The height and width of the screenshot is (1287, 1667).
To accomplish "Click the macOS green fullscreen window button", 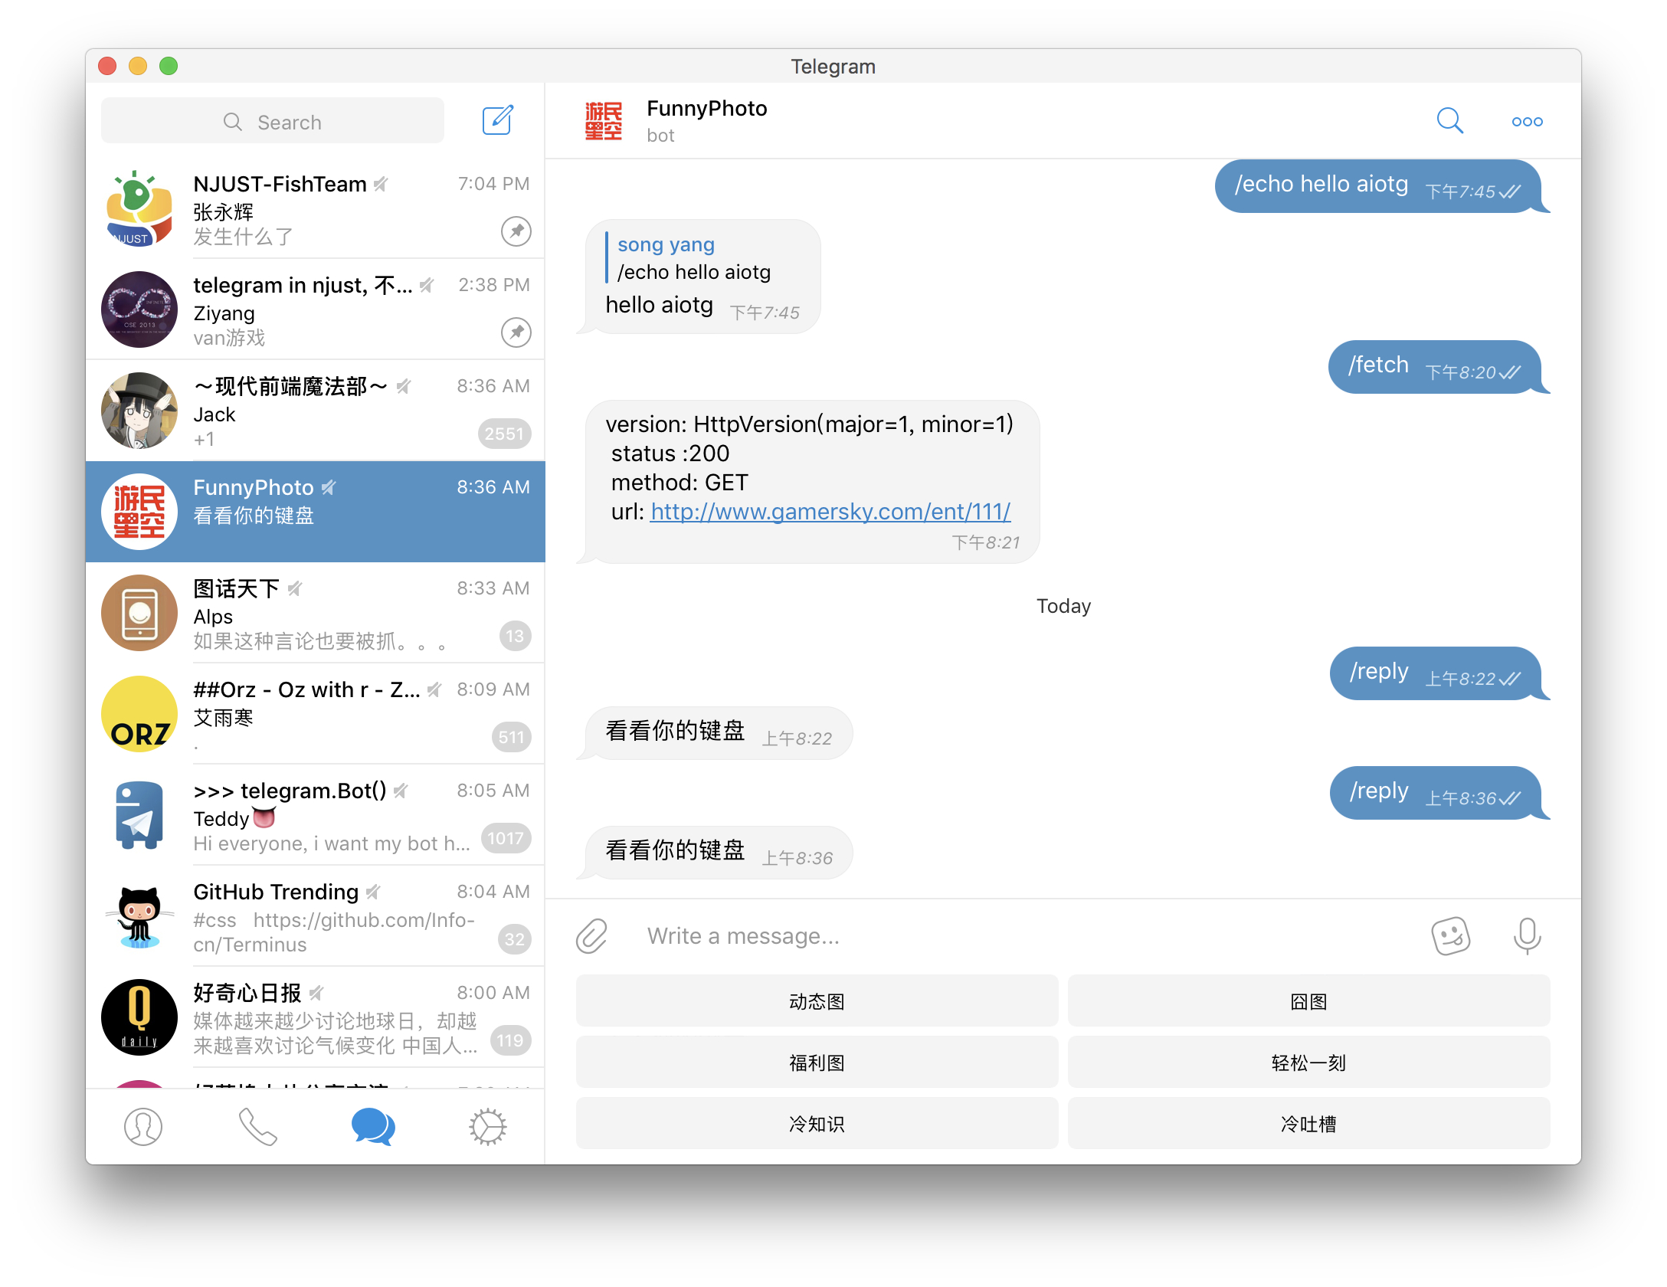I will point(169,66).
